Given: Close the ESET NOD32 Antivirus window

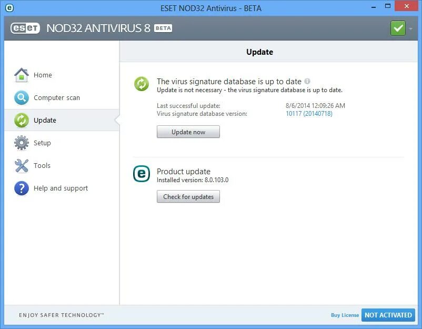Looking at the screenshot, I should (406, 6).
